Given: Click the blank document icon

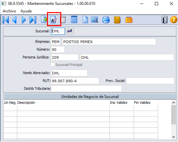Looking at the screenshot, I should pos(85,20).
